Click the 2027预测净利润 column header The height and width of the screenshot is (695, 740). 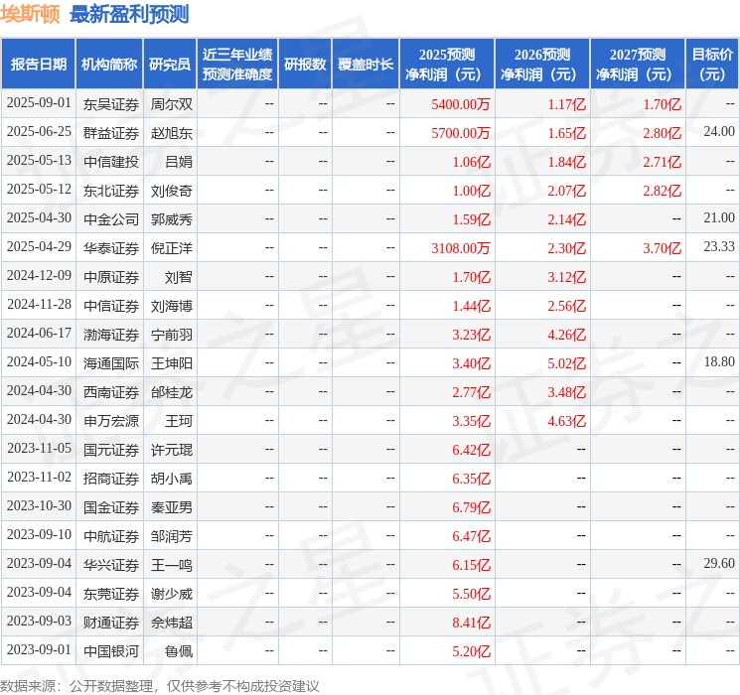click(637, 64)
